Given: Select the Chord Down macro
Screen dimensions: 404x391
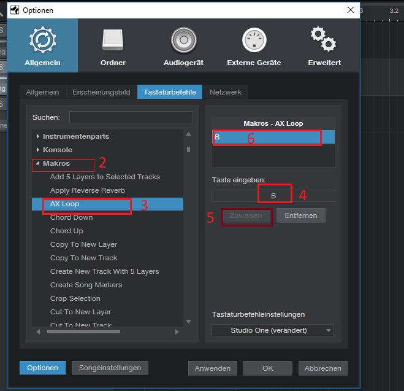Looking at the screenshot, I should click(71, 217).
